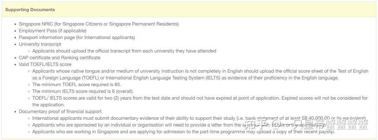Click Documentary proof of financial support item
Image resolution: width=378 pixels, height=140 pixels.
60,111
